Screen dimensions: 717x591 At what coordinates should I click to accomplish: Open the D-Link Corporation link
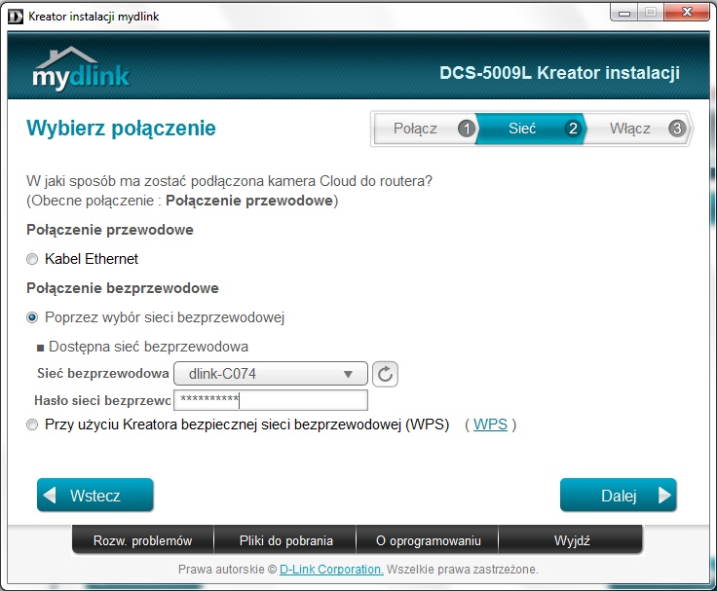coord(331,569)
